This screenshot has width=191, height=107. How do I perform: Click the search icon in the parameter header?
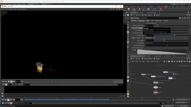coord(185,18)
